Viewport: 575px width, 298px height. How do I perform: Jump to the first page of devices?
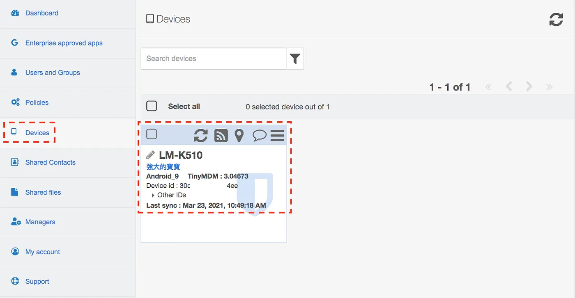click(488, 87)
